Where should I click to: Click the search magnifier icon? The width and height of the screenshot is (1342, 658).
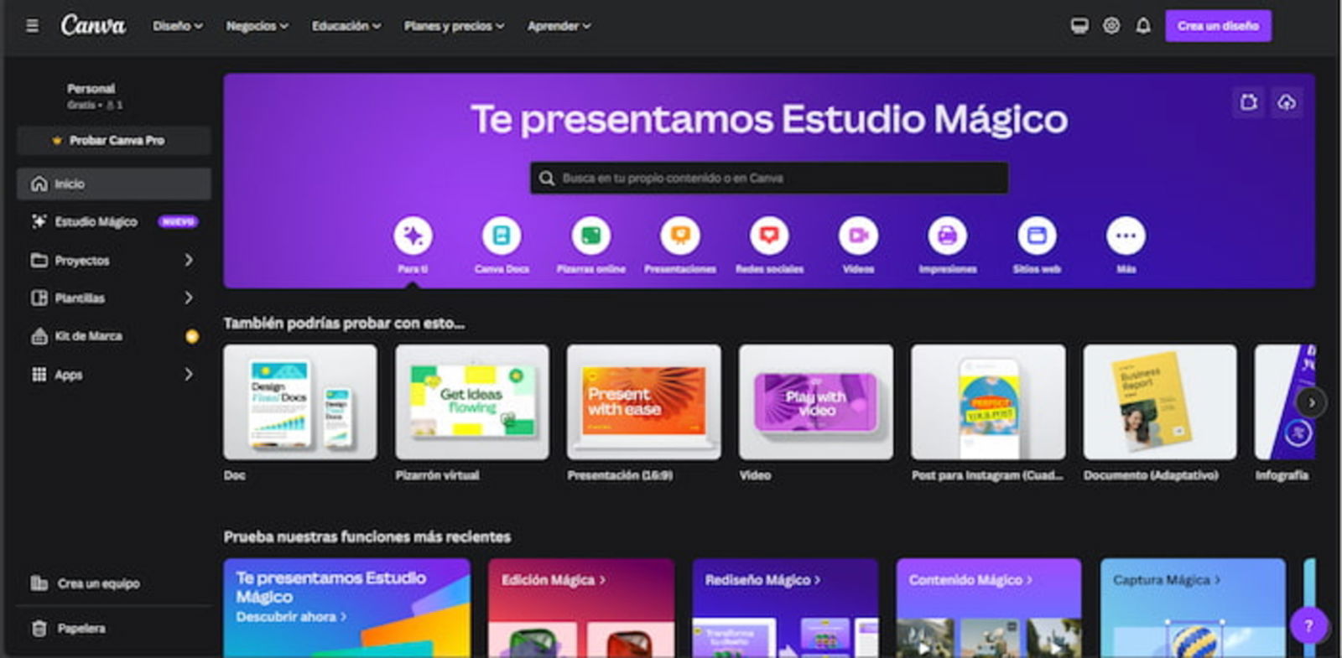(547, 179)
